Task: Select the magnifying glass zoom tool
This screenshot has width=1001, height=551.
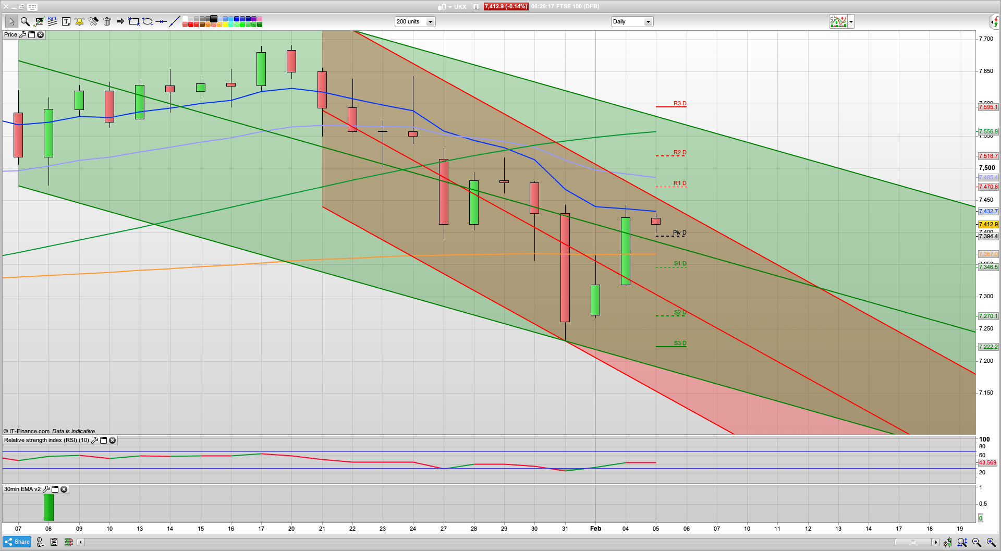Action: coord(25,21)
